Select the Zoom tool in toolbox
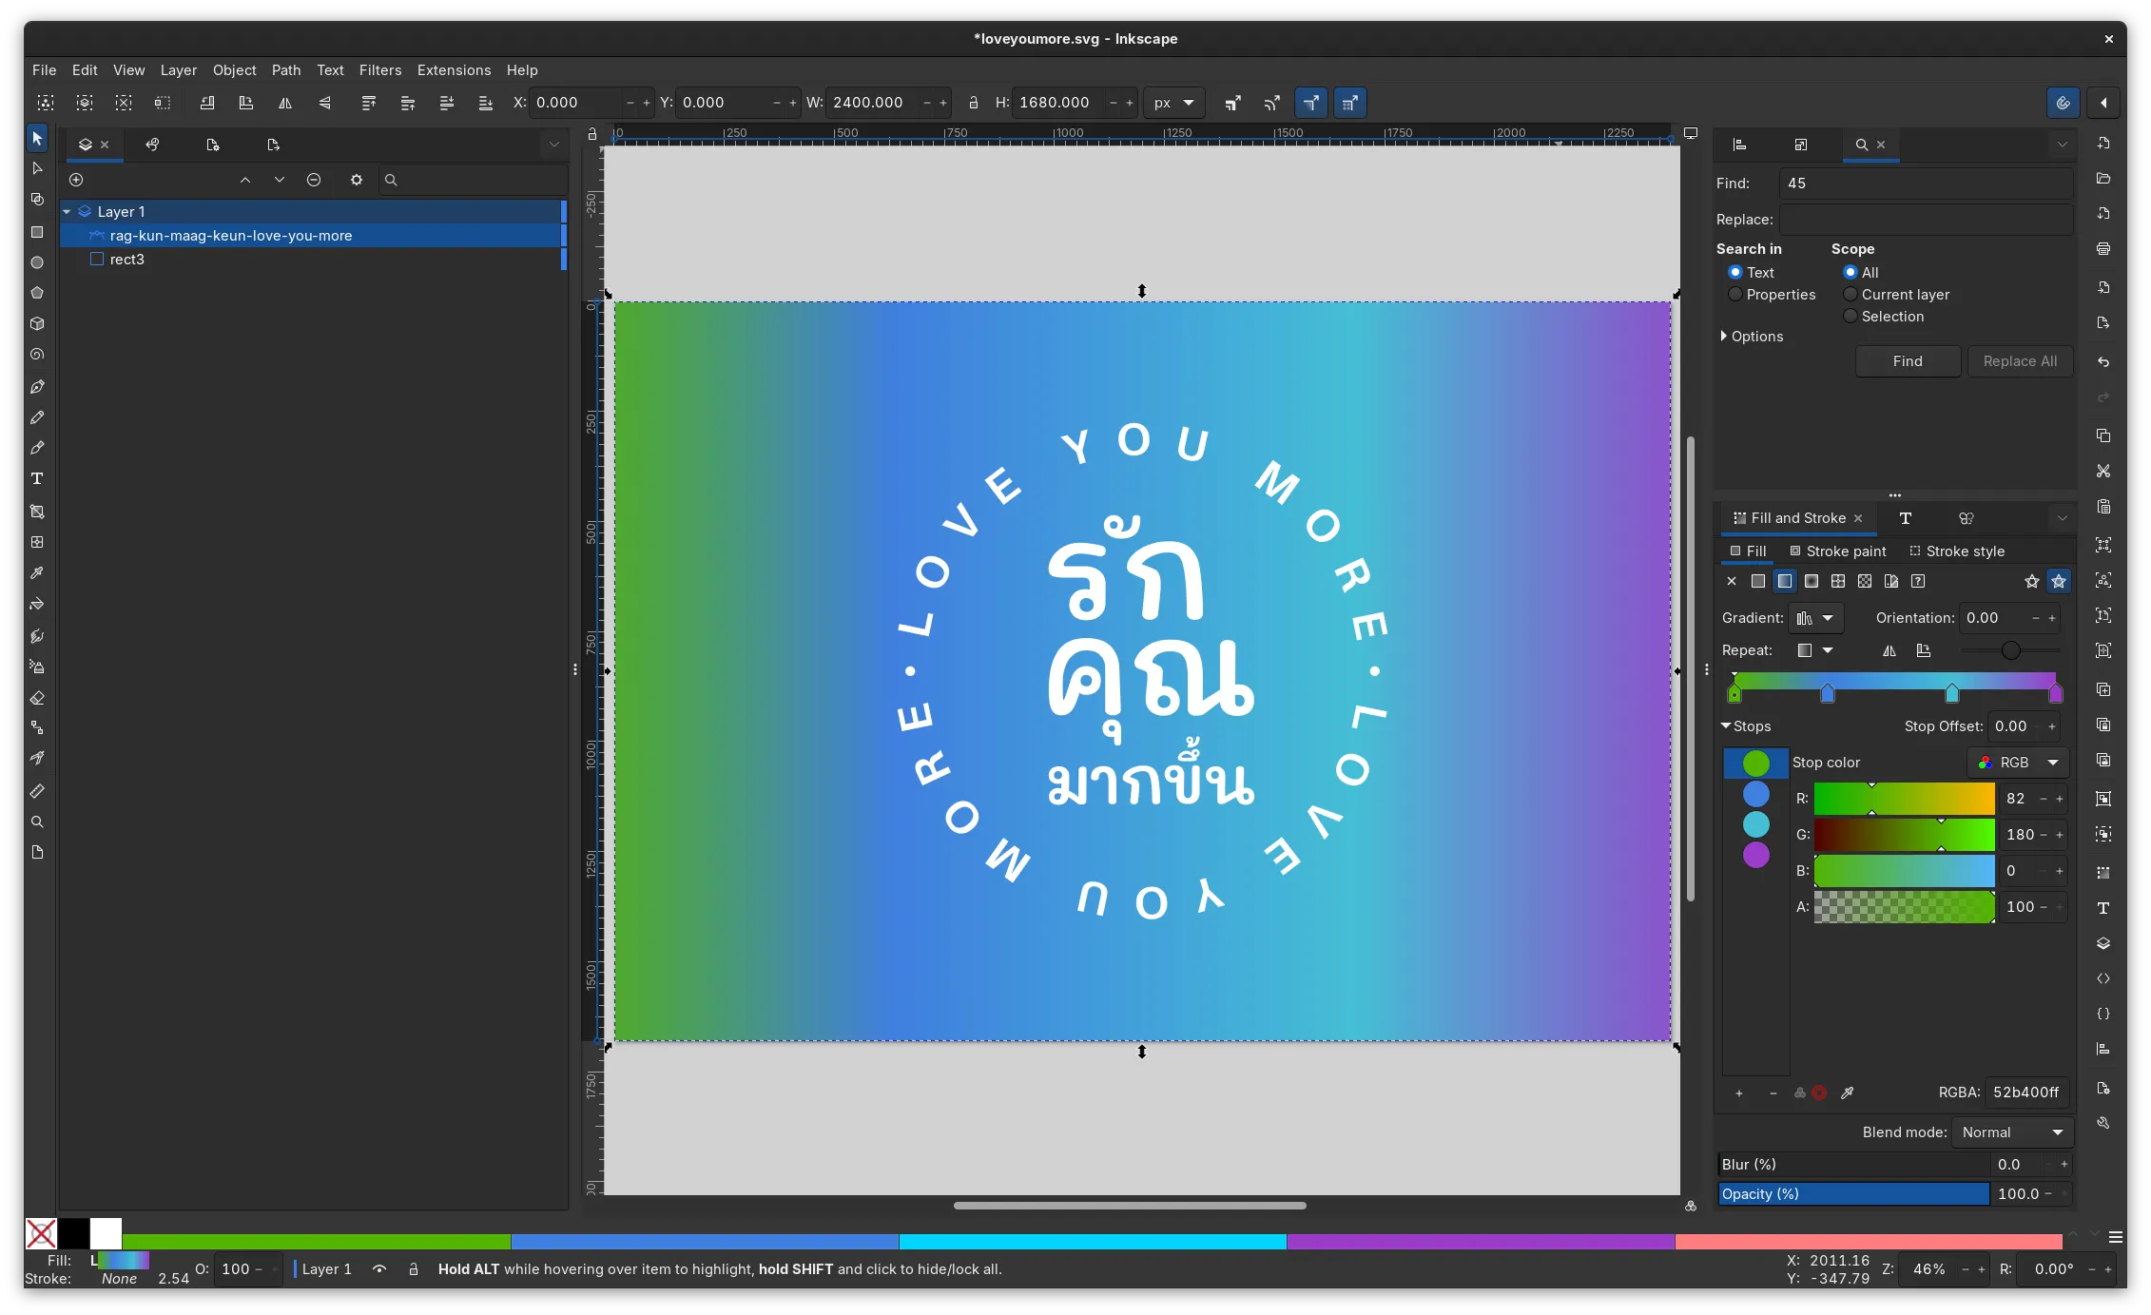The width and height of the screenshot is (2151, 1315). [37, 822]
